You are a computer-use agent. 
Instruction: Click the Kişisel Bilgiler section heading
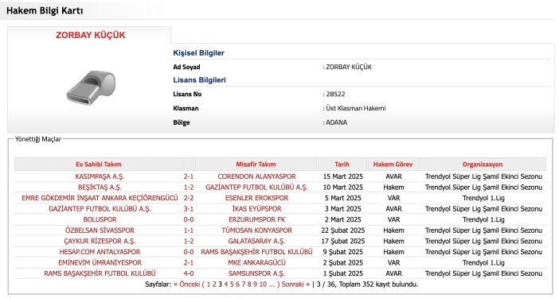point(198,53)
